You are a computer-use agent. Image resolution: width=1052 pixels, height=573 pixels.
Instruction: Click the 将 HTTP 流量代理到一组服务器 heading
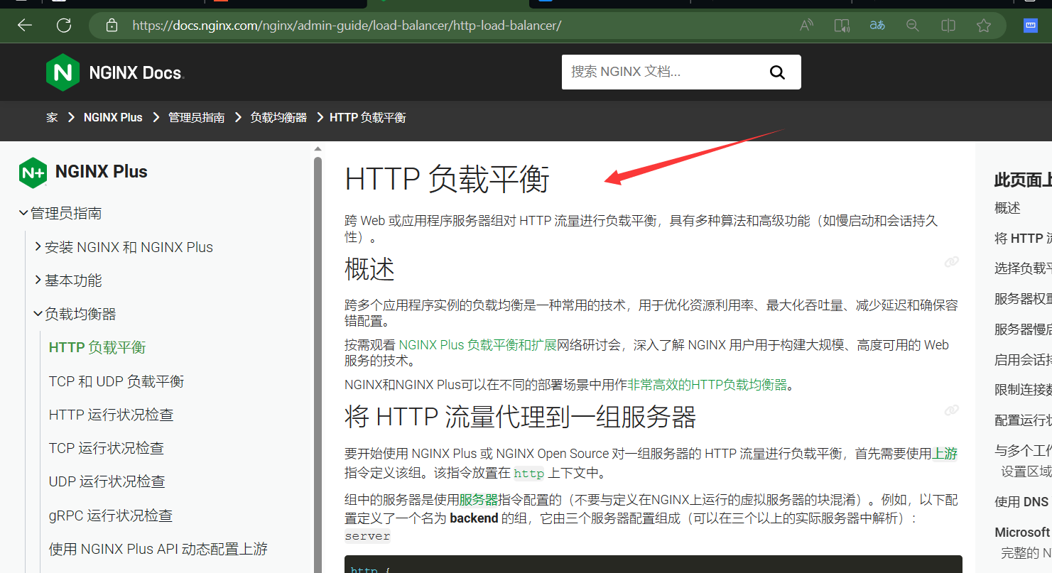(x=520, y=418)
